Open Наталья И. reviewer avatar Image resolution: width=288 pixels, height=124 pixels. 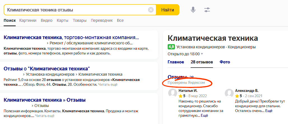pyautogui.click(x=173, y=93)
